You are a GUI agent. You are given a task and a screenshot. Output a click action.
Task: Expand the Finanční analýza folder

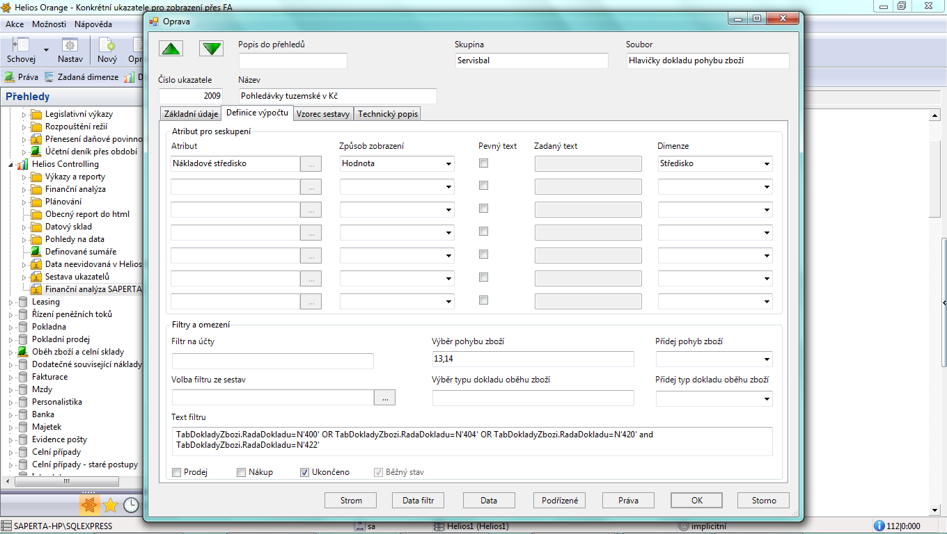(24, 189)
